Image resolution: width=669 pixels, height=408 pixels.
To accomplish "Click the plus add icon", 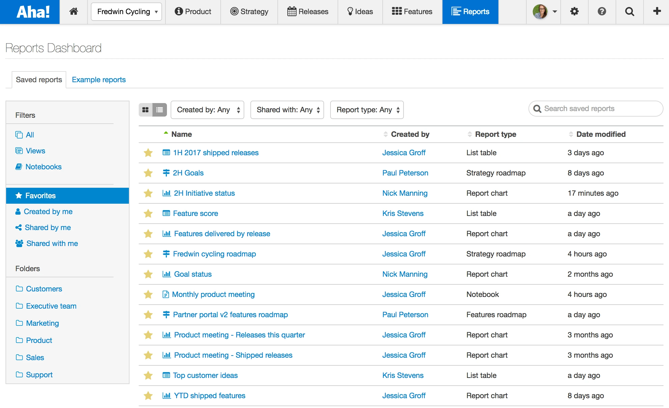I will [x=657, y=12].
